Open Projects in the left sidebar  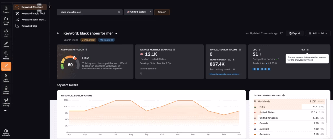6,9
